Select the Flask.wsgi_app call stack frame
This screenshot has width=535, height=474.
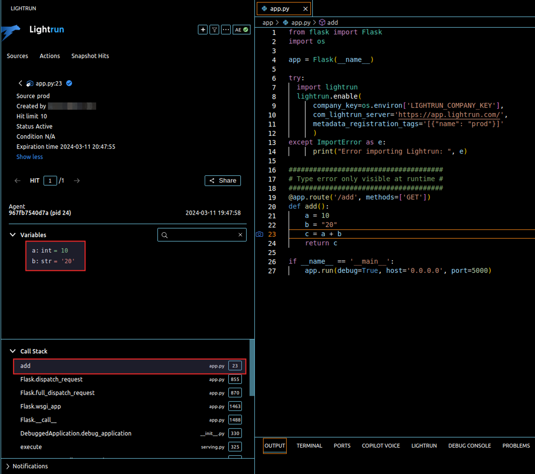pyautogui.click(x=41, y=406)
